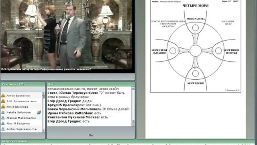Click the presenter icon beside В.М. Бронников
This screenshot has width=257, height=145.
[3, 101]
